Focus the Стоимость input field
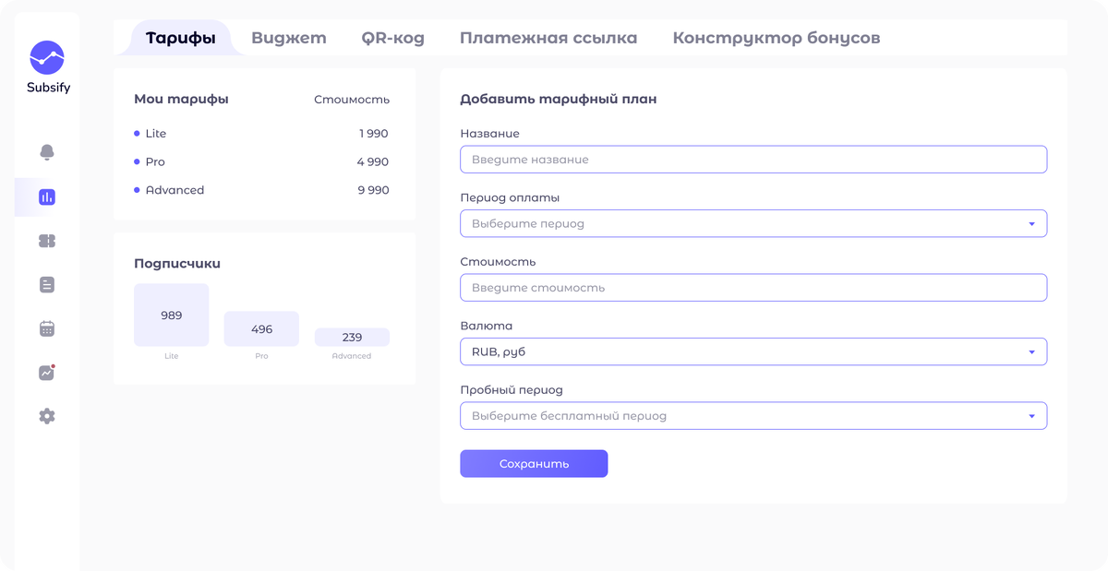Image resolution: width=1108 pixels, height=571 pixels. pos(753,288)
